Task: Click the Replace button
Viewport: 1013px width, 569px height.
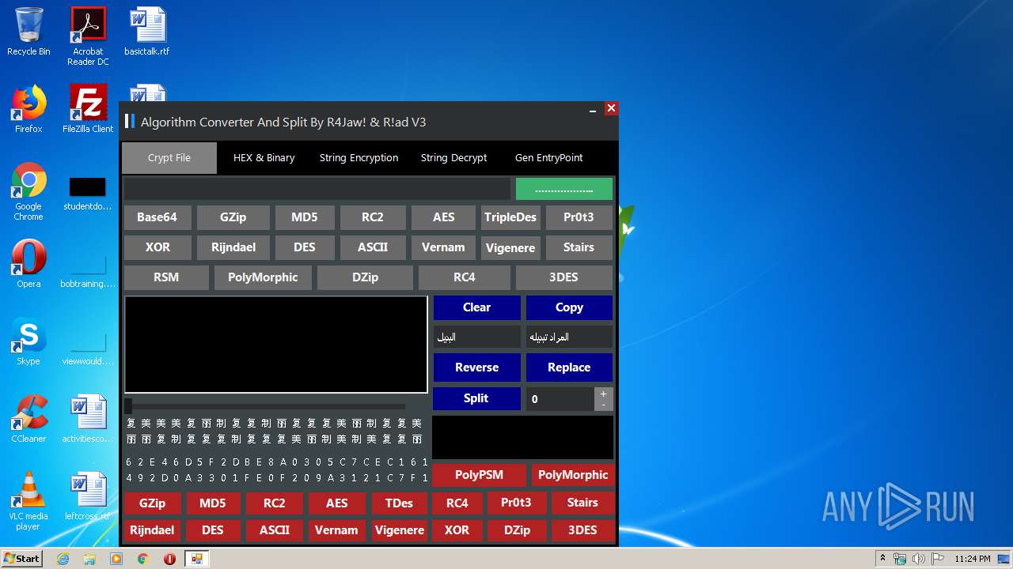Action: [x=569, y=367]
